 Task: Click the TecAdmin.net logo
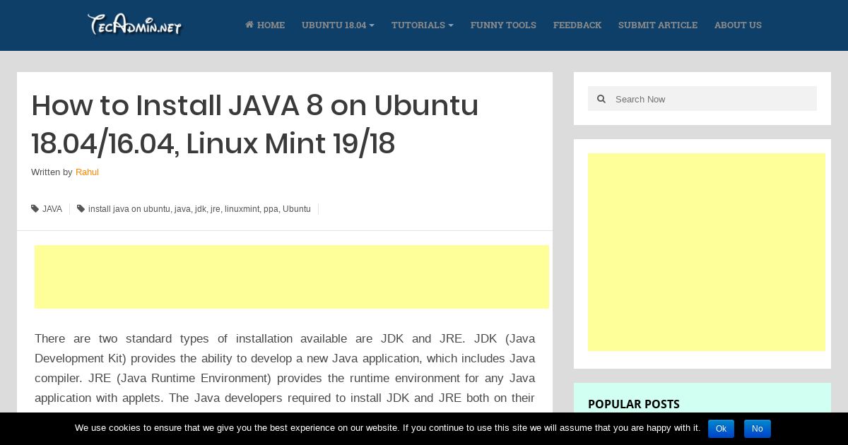pos(134,25)
